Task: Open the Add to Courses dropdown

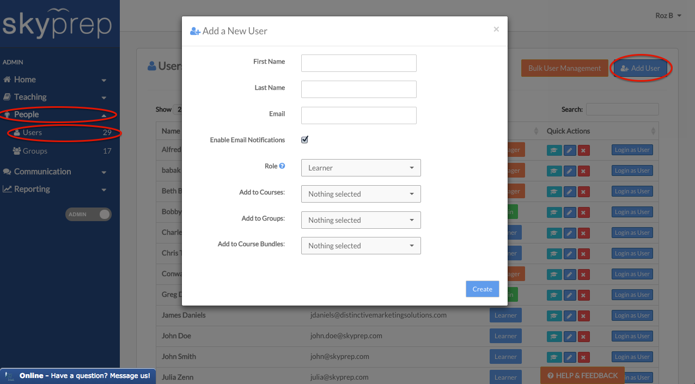Action: coord(361,194)
